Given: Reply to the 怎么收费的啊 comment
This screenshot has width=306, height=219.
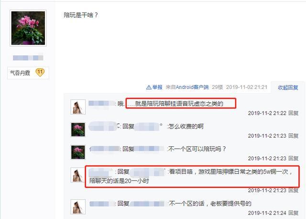Looking at the screenshot, I should click(x=293, y=136).
